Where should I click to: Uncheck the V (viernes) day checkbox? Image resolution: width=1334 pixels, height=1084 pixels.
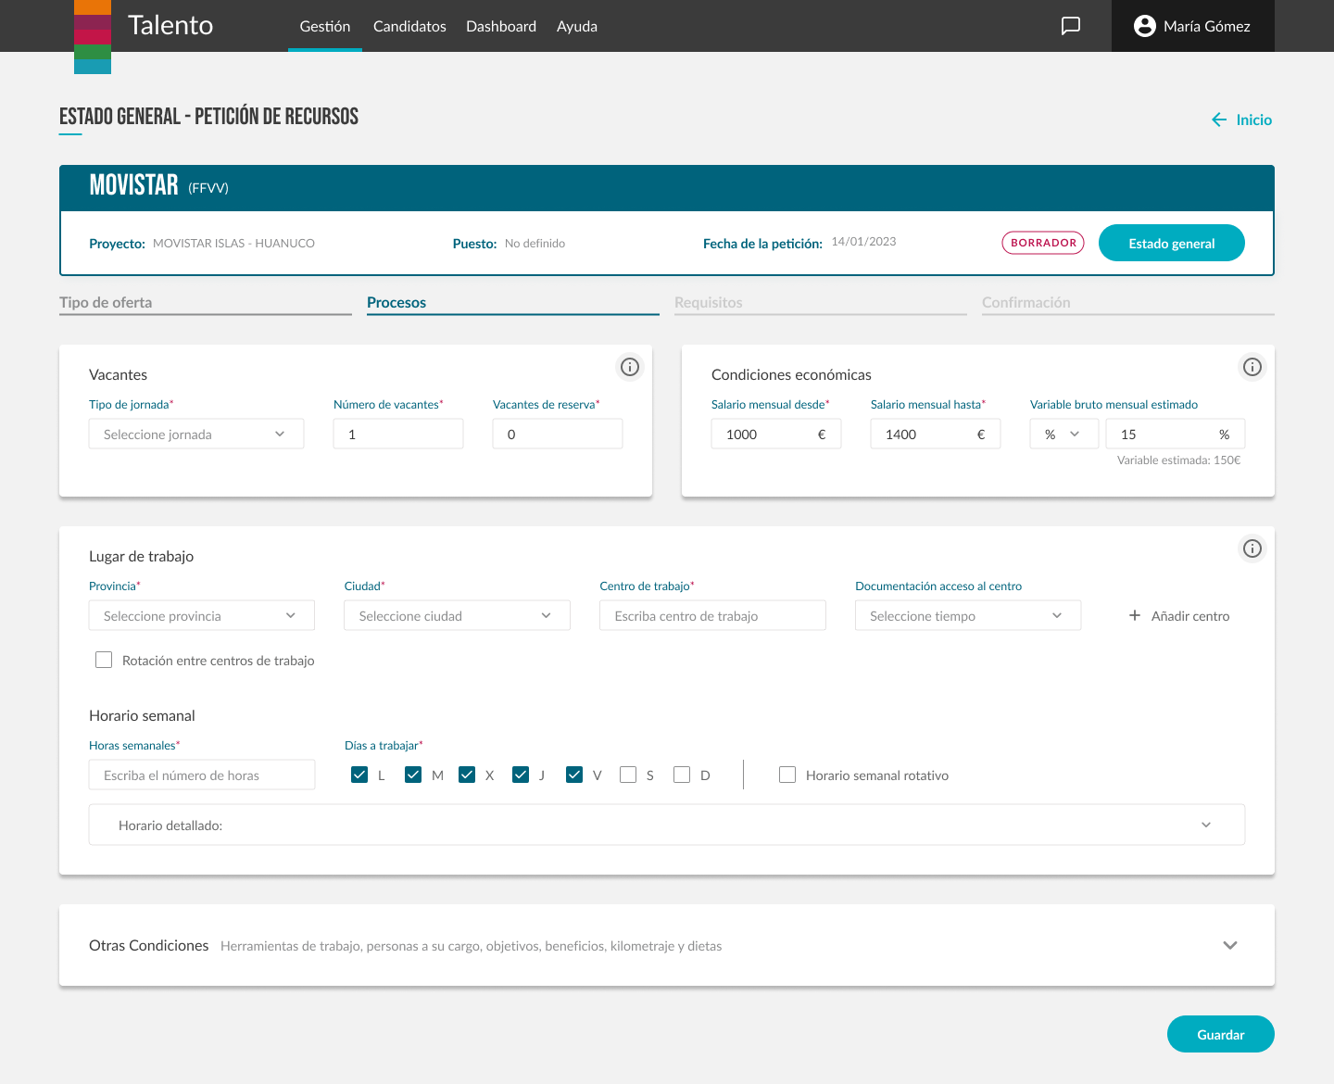pos(574,775)
